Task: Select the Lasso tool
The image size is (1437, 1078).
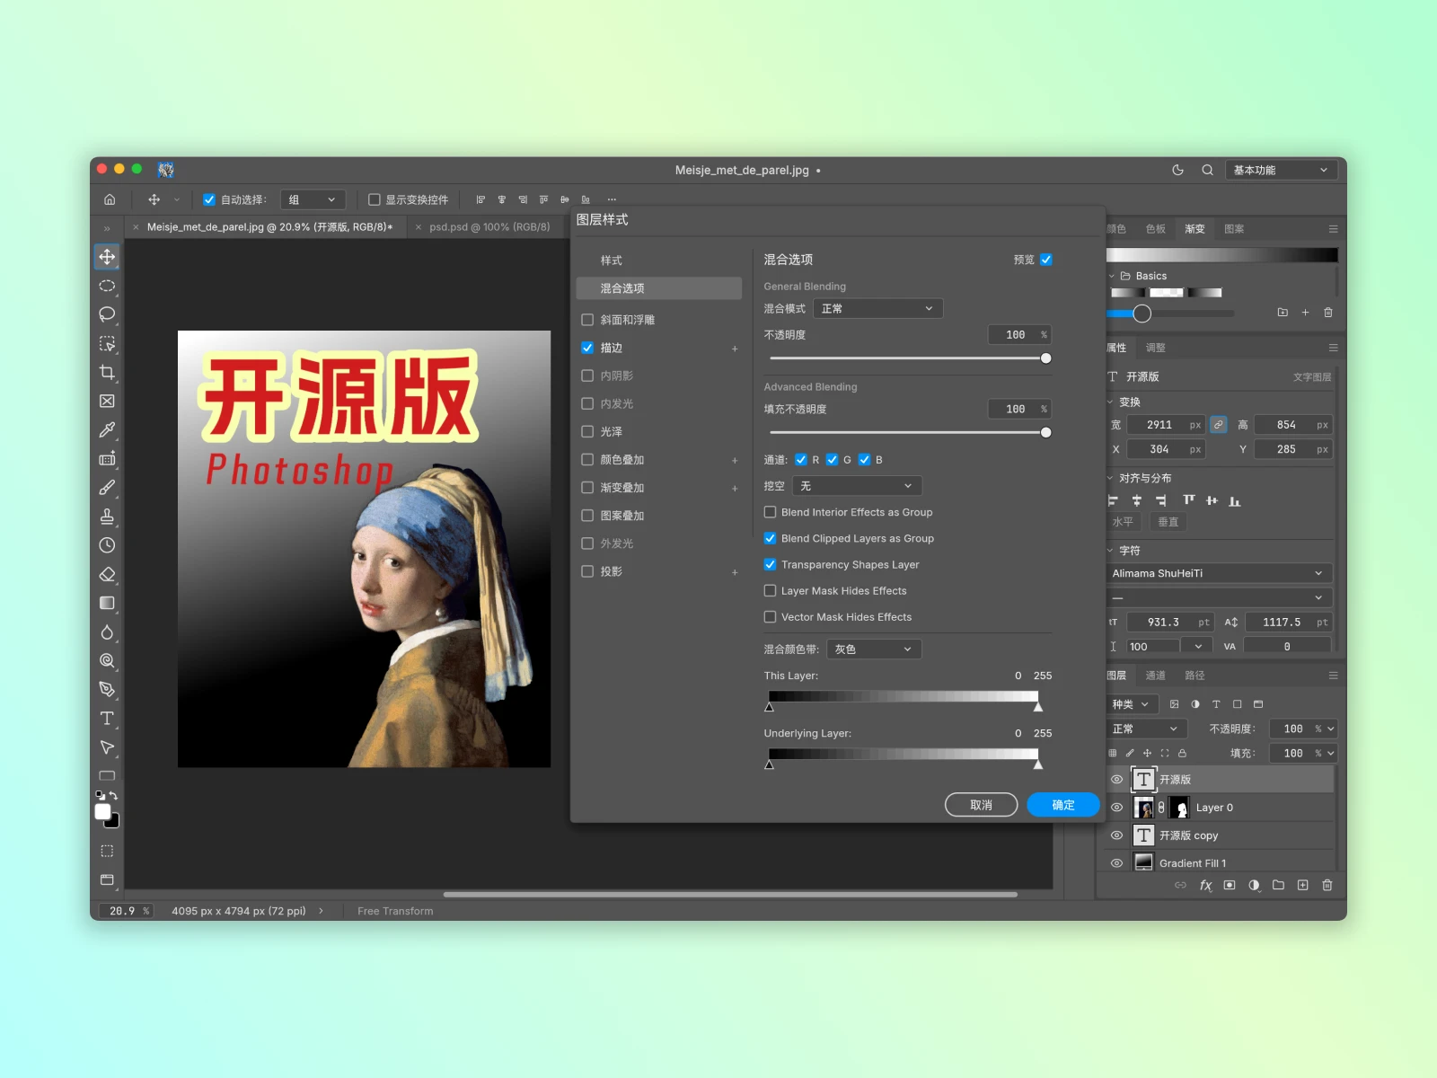Action: tap(107, 314)
